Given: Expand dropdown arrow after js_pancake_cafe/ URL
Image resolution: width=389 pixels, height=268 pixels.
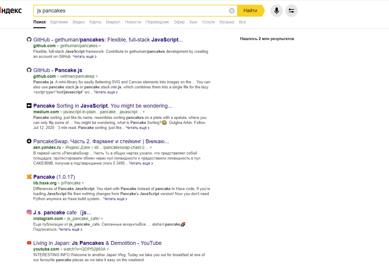Looking at the screenshot, I should pyautogui.click(x=102, y=219).
